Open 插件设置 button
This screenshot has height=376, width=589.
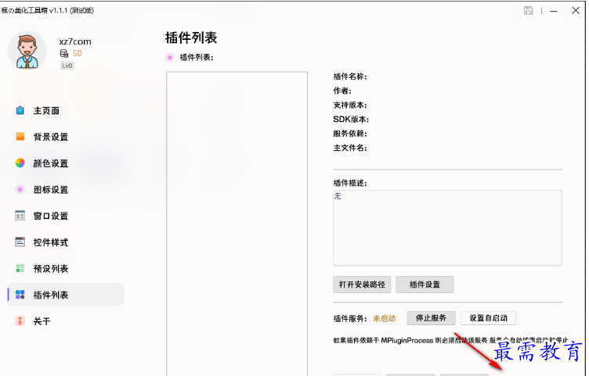(x=425, y=285)
